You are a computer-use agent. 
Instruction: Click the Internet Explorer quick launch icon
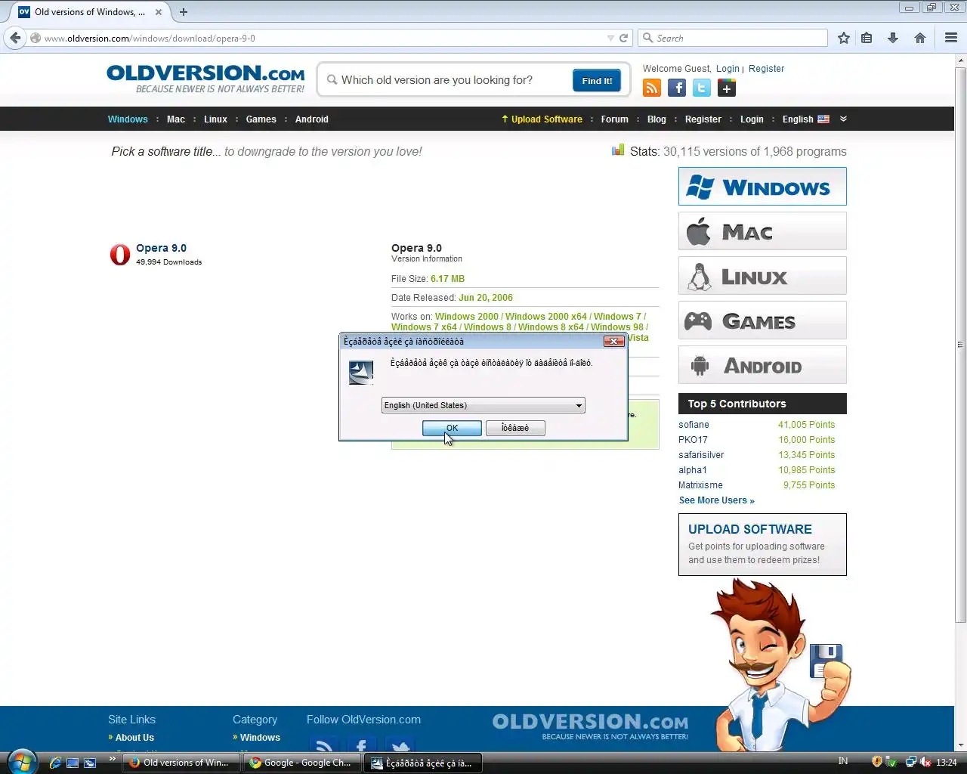[55, 763]
